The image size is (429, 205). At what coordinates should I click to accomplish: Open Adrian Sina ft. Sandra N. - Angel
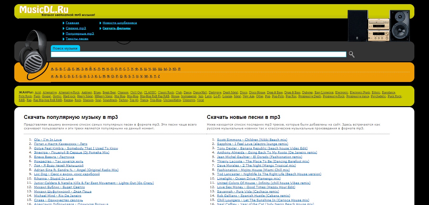tap(76, 170)
